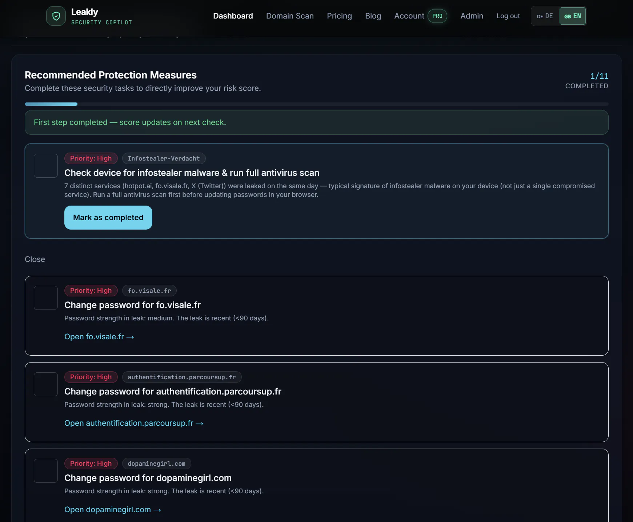Click the tasks completion progress bar
This screenshot has width=633, height=522.
pos(316,104)
